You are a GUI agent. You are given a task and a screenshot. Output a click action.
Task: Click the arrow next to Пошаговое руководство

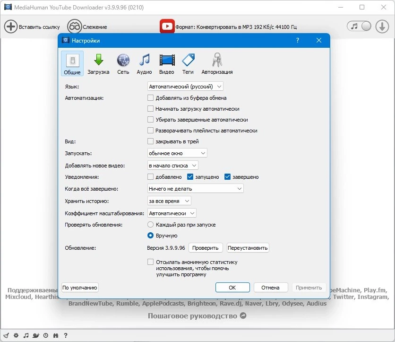243,316
